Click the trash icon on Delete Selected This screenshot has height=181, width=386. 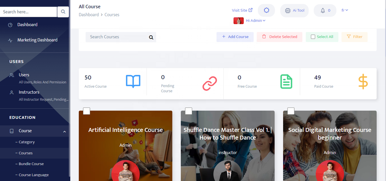pyautogui.click(x=264, y=37)
